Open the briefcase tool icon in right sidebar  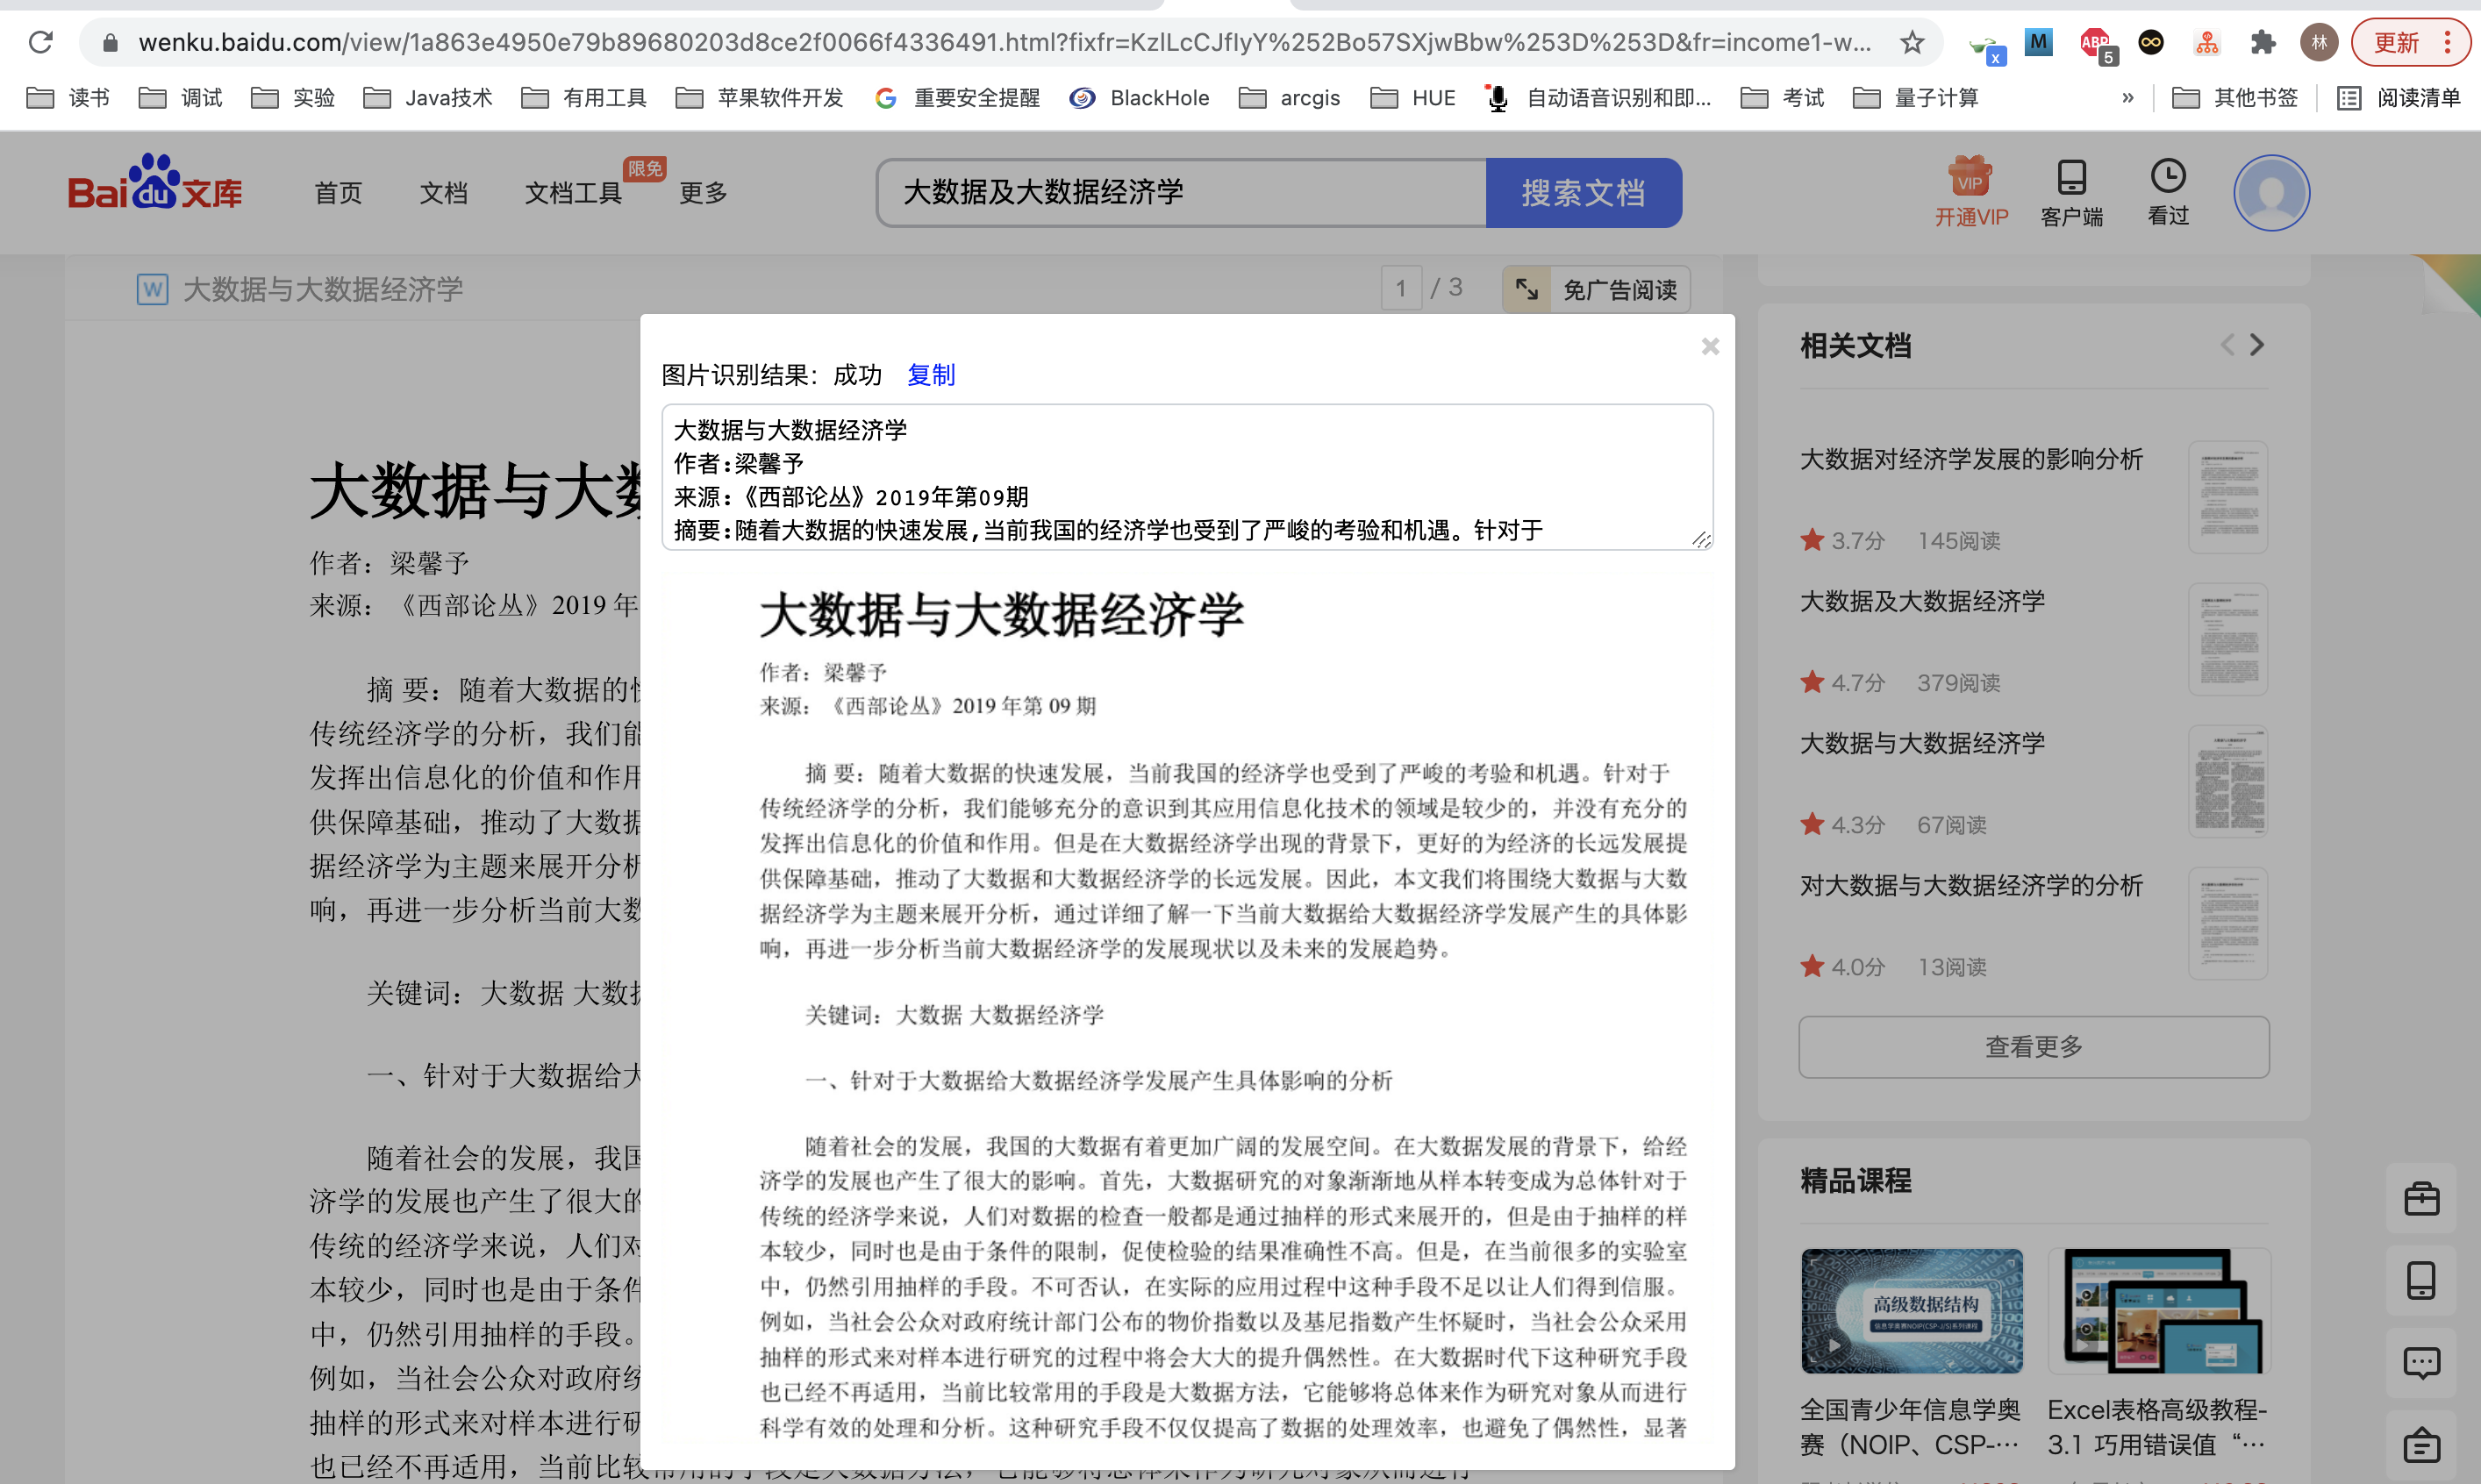2421,1199
